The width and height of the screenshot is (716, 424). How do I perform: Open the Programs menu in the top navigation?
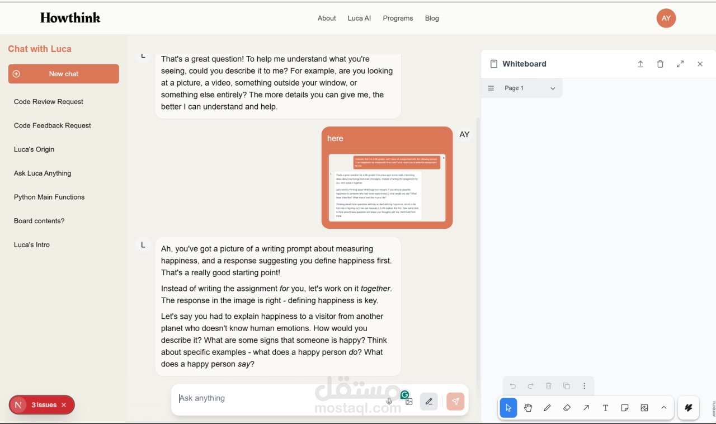pyautogui.click(x=398, y=18)
